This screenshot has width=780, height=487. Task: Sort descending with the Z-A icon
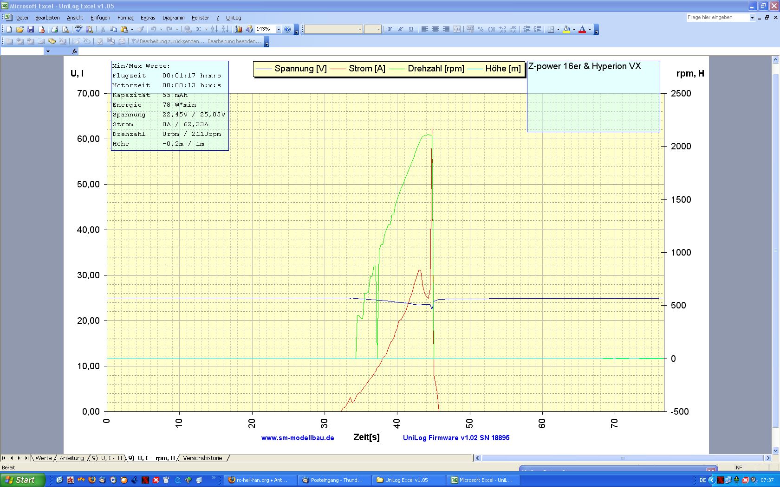tap(225, 29)
